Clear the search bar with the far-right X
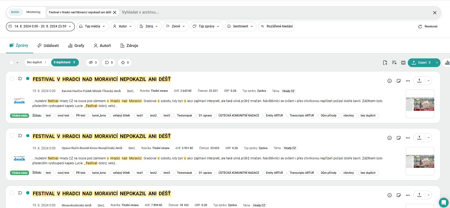Image resolution: width=450 pixels, height=208 pixels. 435,13
